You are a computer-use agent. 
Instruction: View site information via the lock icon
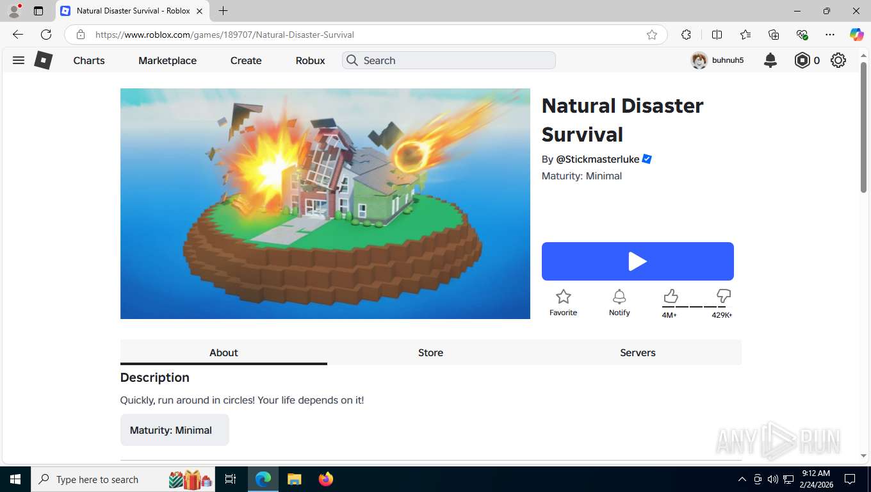(x=80, y=35)
